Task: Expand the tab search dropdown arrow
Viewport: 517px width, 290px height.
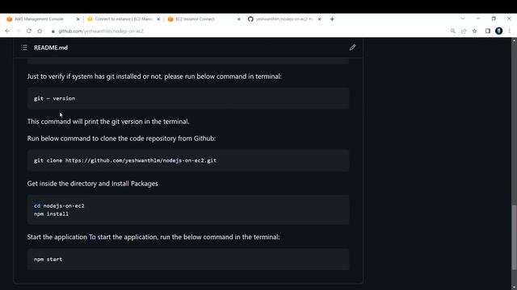Action: (463, 19)
